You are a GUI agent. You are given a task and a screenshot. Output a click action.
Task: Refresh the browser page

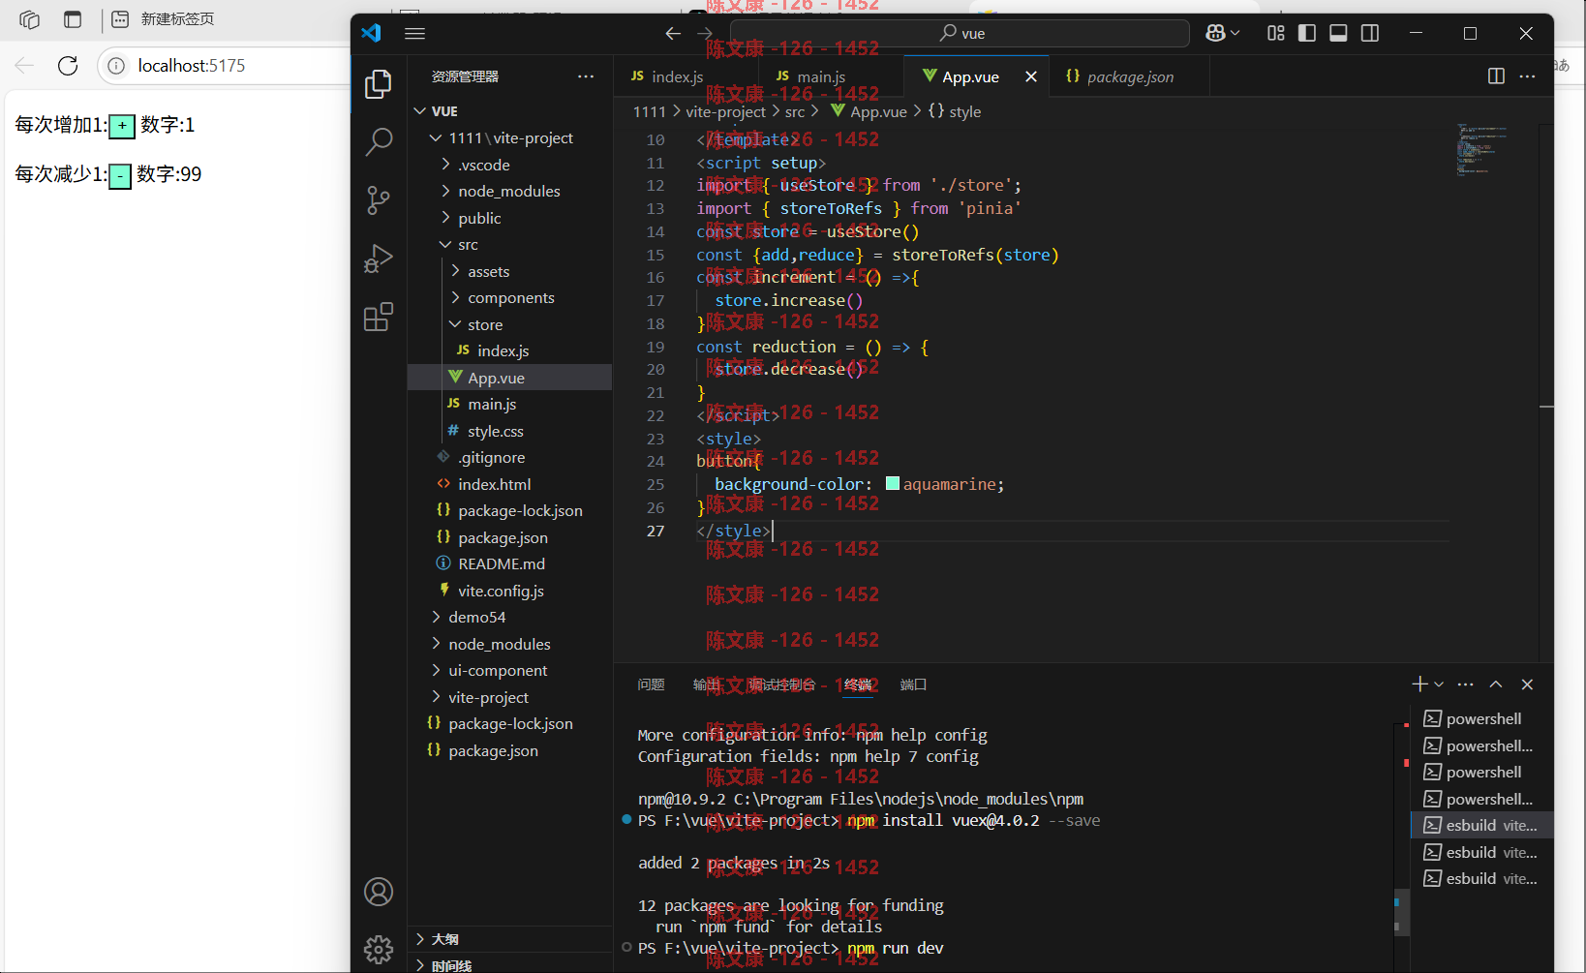[68, 66]
